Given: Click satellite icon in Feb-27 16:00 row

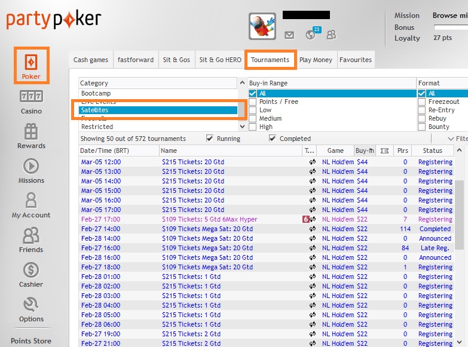Looking at the screenshot, I should (x=313, y=248).
